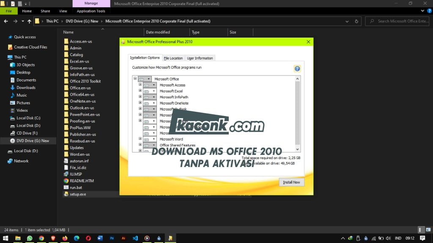The image size is (433, 243).
Task: Expand the Office Shared Features node
Action: tap(140, 145)
